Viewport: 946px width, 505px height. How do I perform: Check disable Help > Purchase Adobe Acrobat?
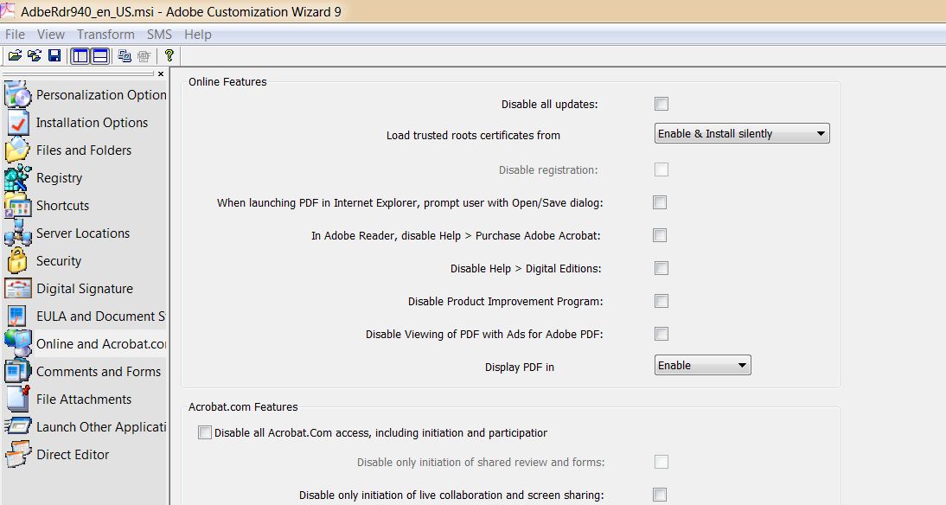point(660,235)
